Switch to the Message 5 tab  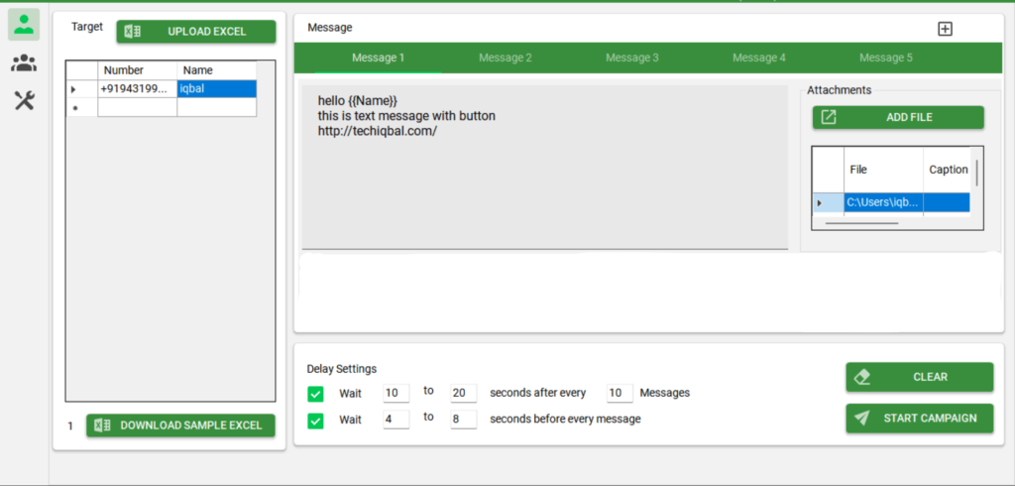coord(885,58)
